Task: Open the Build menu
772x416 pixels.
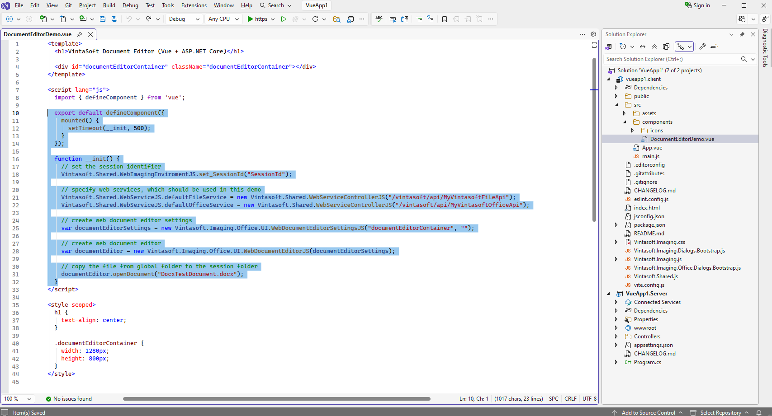Action: 109,5
